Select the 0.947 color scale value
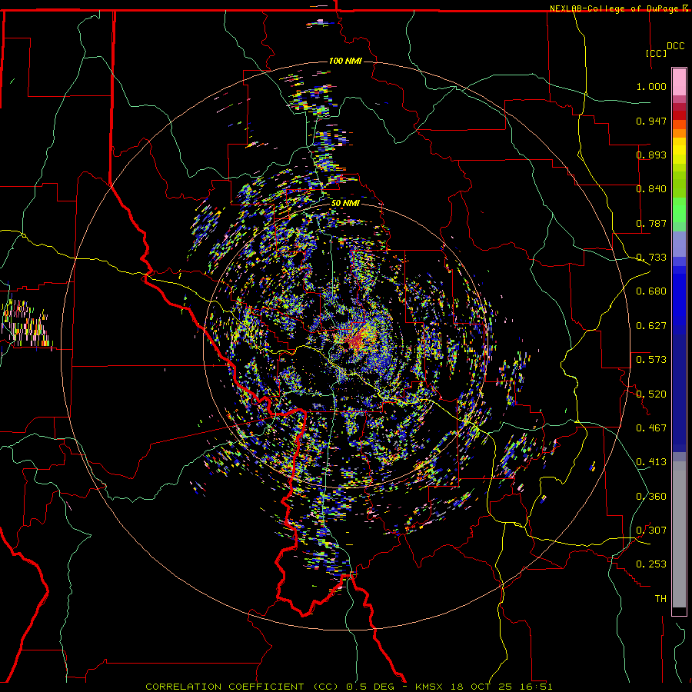The width and height of the screenshot is (692, 692). (x=651, y=121)
